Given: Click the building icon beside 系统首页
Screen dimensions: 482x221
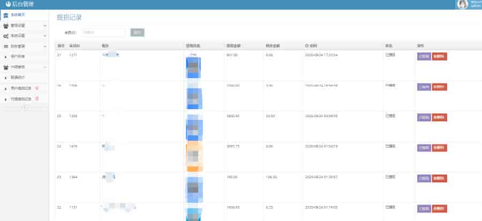Looking at the screenshot, I should [5, 15].
